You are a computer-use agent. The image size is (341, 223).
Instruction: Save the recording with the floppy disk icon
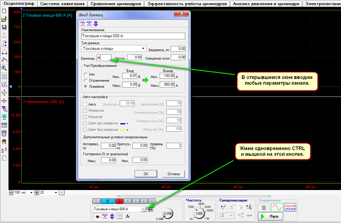point(4,27)
